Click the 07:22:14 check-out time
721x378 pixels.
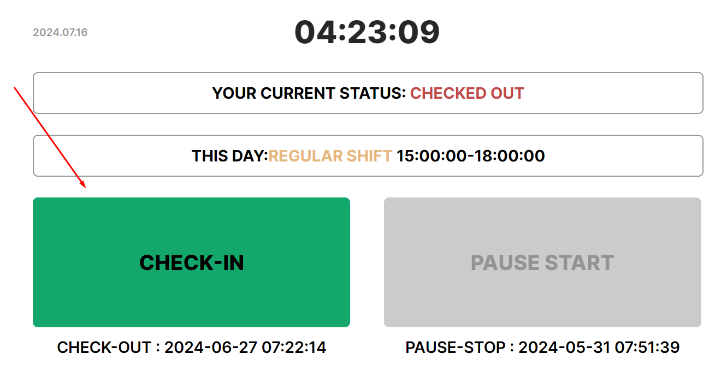click(x=294, y=347)
